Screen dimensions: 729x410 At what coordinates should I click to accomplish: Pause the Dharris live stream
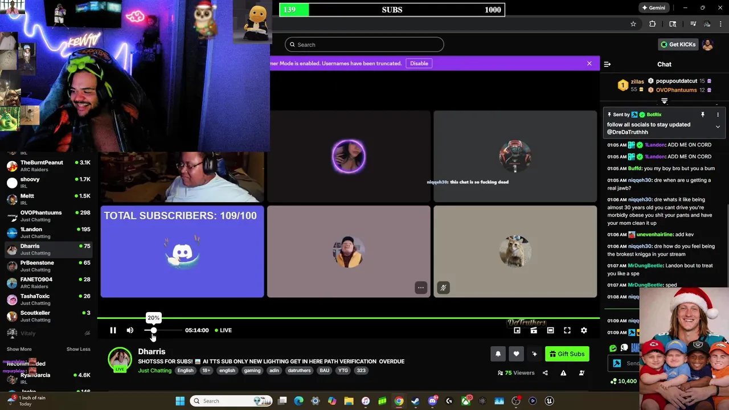coord(113,330)
